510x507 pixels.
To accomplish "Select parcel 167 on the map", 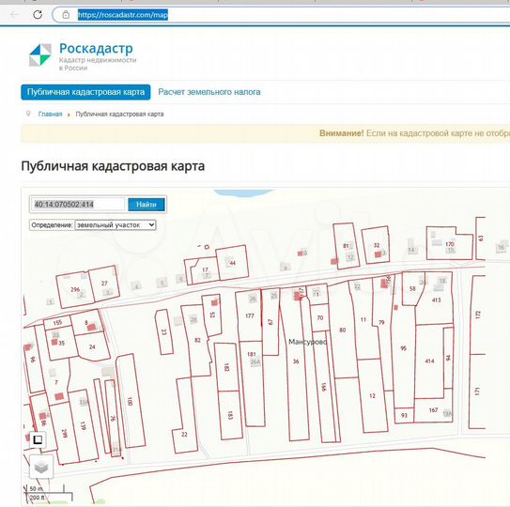I will point(433,410).
